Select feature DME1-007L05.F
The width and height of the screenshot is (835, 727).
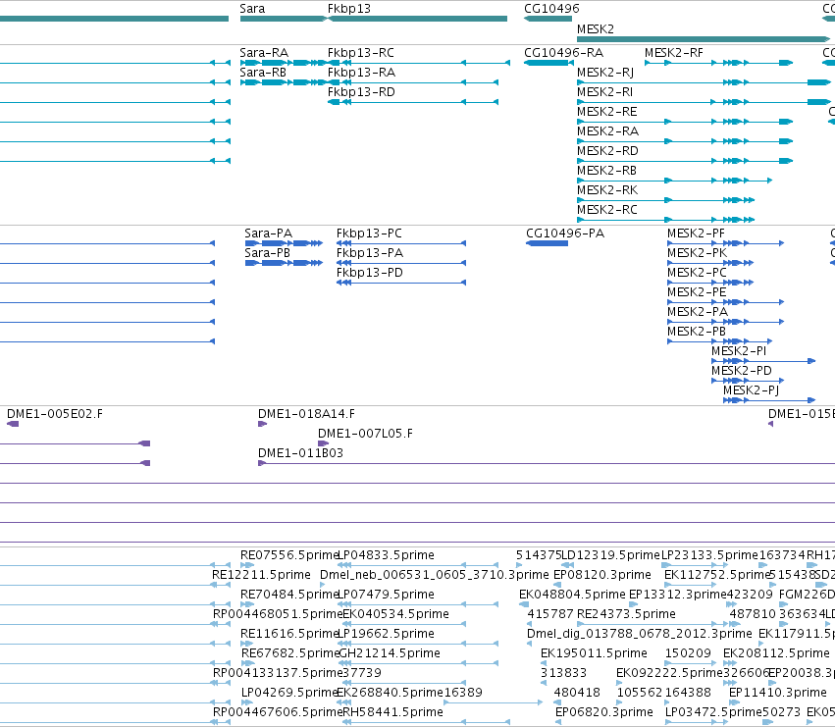point(365,434)
